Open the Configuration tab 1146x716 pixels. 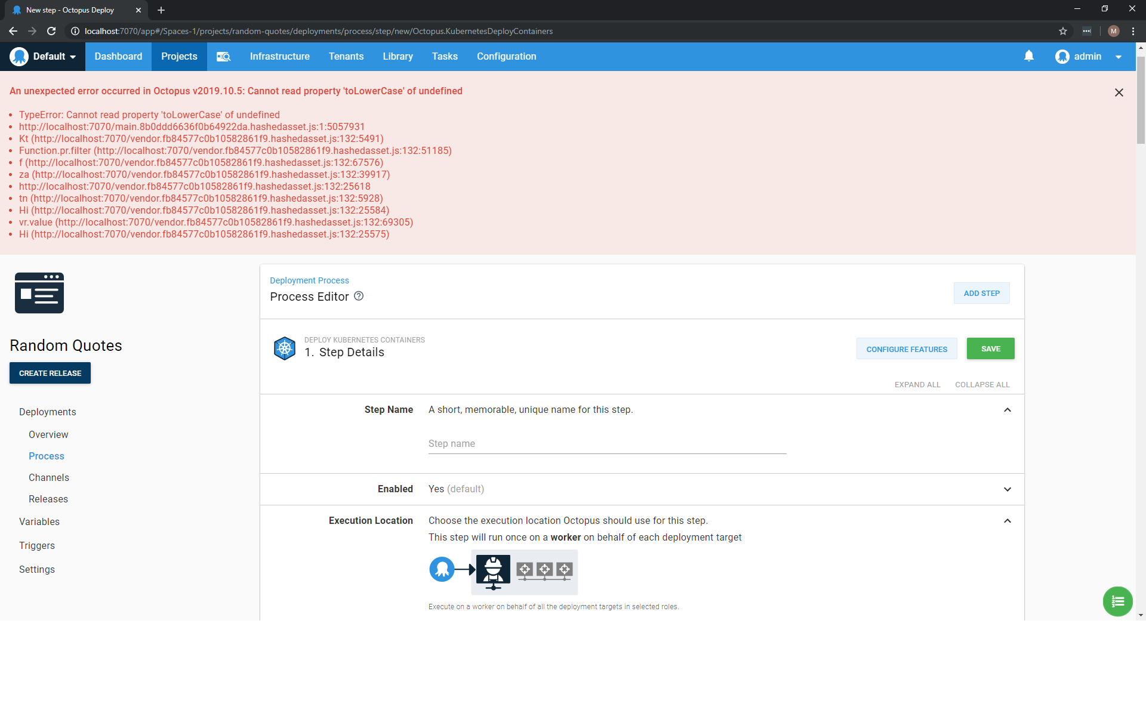[x=506, y=57]
